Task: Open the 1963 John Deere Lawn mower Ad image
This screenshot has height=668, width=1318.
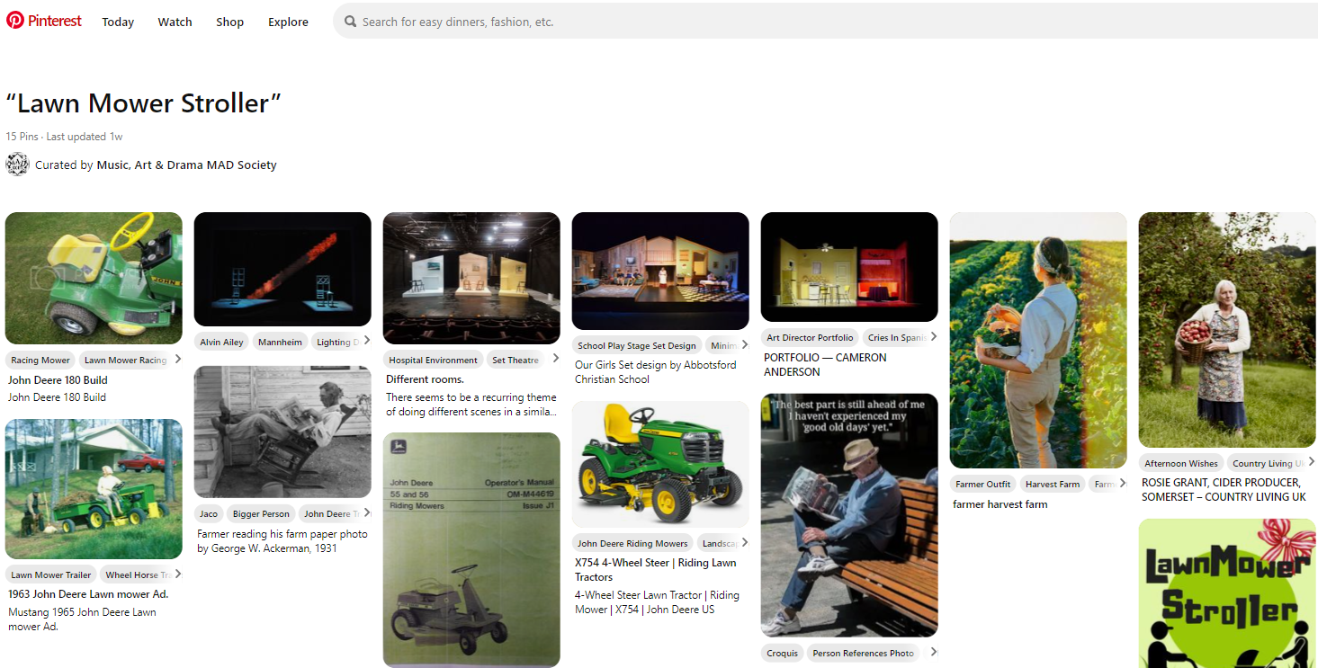Action: [94, 489]
